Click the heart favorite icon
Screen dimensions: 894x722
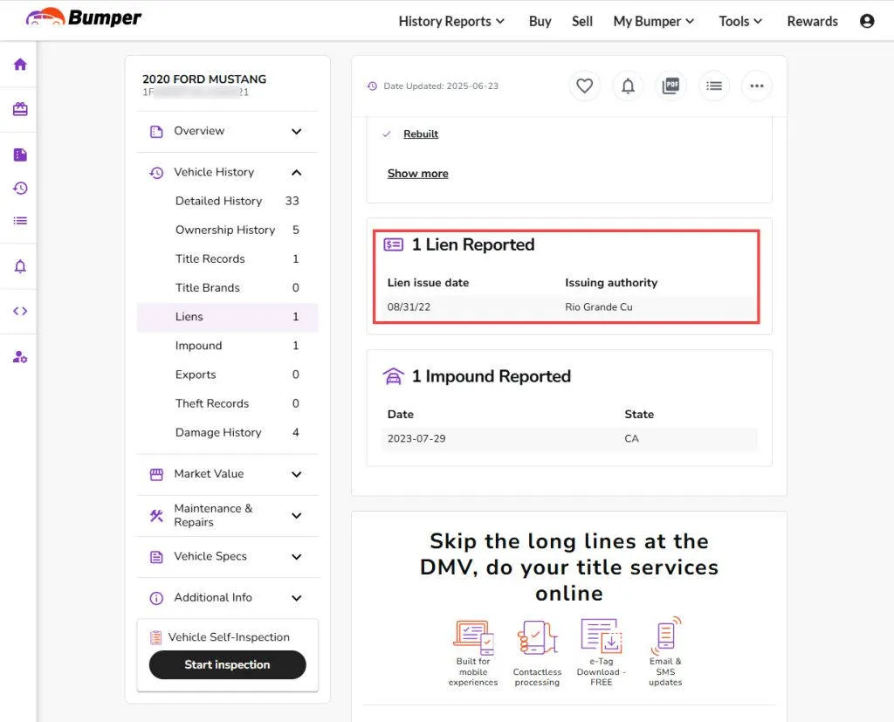(584, 86)
